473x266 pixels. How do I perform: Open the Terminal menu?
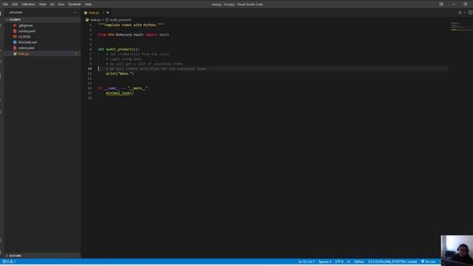(75, 4)
